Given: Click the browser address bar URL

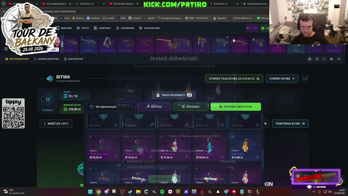Looking at the screenshot, I should [x=59, y=11].
